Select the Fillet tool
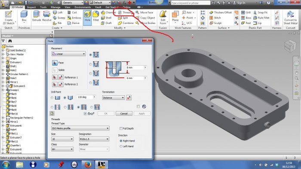Viewport: 301px width, 169px height. [x=96, y=16]
